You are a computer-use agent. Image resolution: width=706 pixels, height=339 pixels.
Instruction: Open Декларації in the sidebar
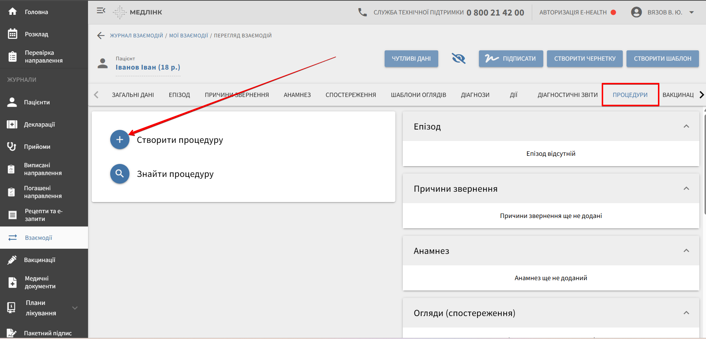click(12, 124)
